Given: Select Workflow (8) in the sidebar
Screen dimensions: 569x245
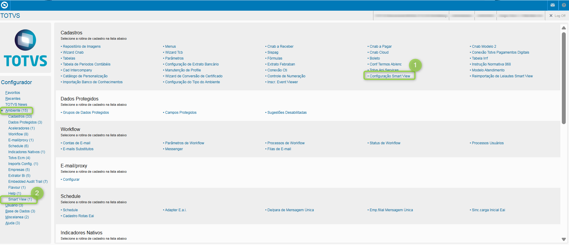Looking at the screenshot, I should (18, 134).
